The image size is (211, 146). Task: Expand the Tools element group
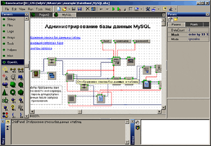[x=11, y=44]
